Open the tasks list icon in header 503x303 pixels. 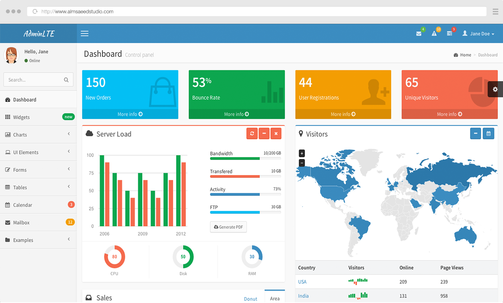tap(449, 34)
